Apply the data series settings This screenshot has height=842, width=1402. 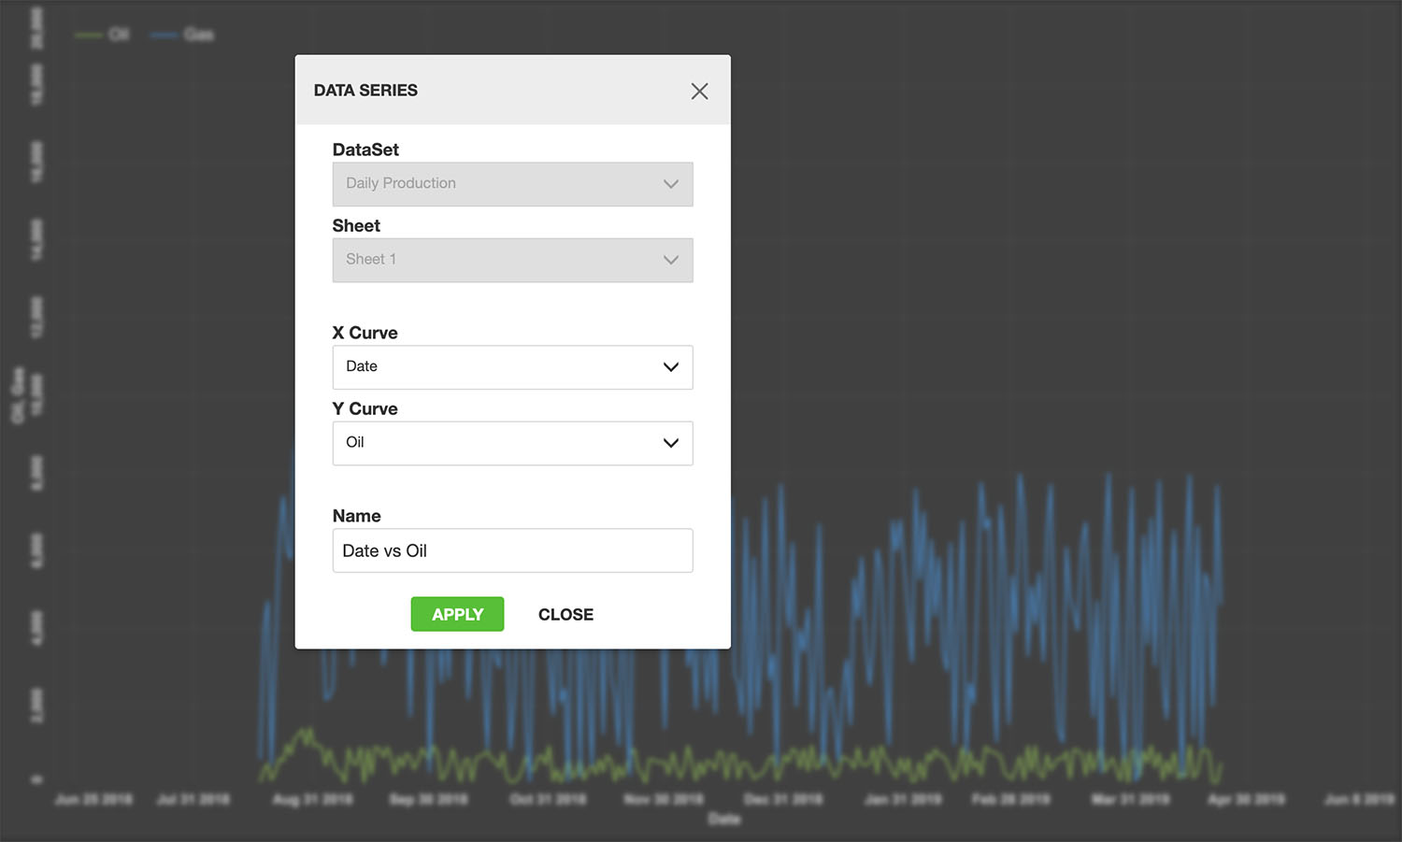[457, 614]
